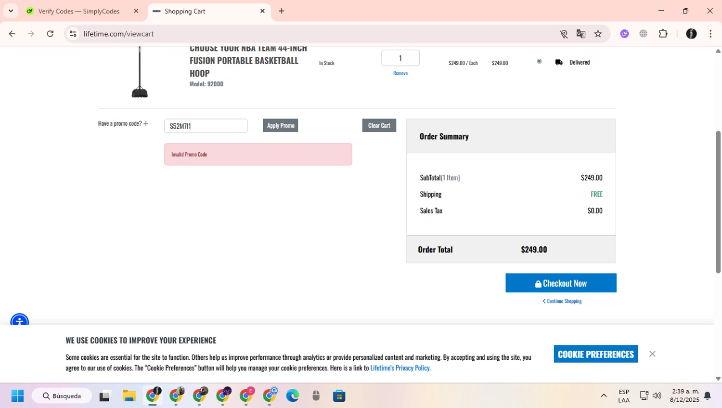The width and height of the screenshot is (722, 408).
Task: Click Checkout Now button
Action: [x=561, y=283]
